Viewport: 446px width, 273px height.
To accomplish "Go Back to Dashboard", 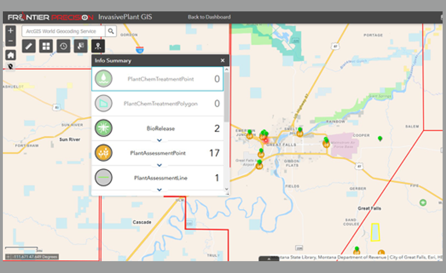I will tap(209, 17).
